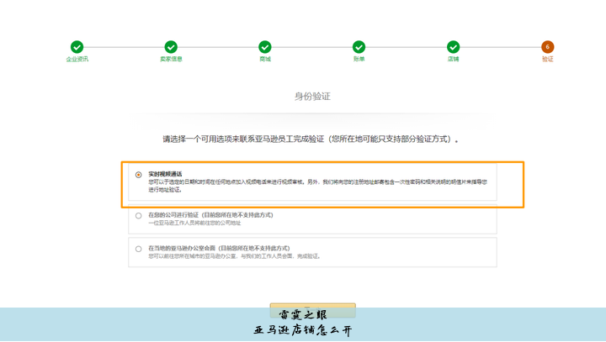Click the 验证 step label
This screenshot has height=342, width=606.
point(548,60)
